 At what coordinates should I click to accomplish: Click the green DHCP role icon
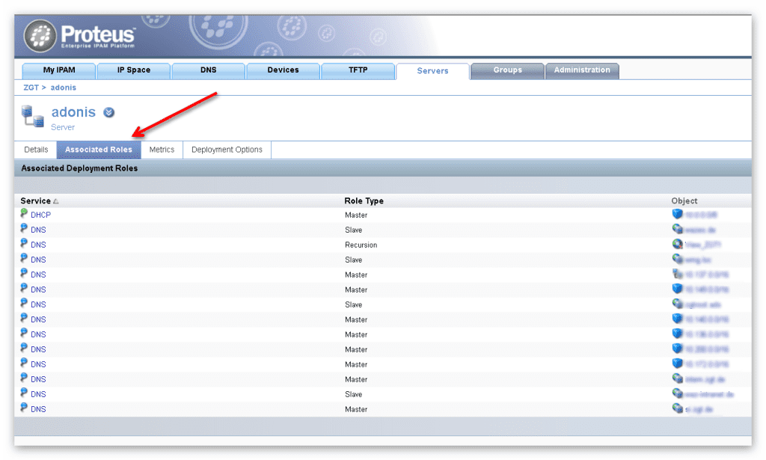pos(24,213)
